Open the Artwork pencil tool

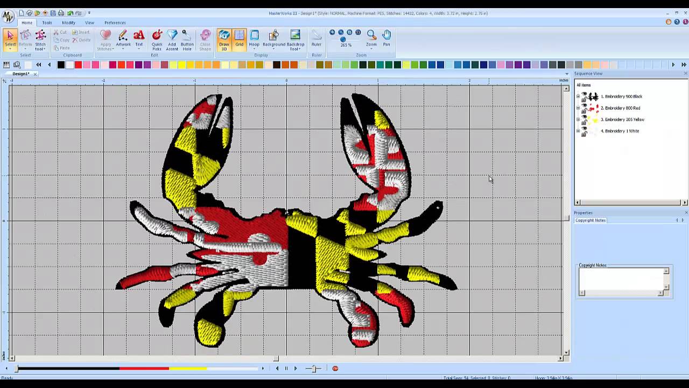(123, 39)
